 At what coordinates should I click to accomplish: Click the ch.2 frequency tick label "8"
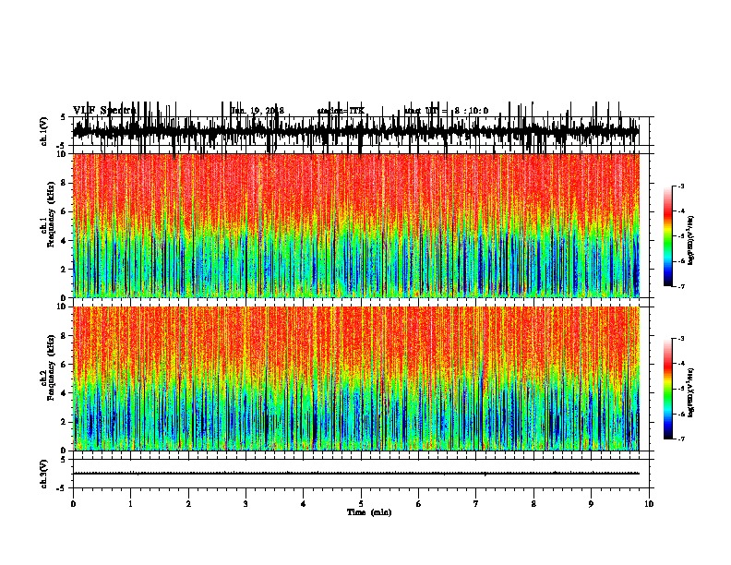pyautogui.click(x=65, y=336)
